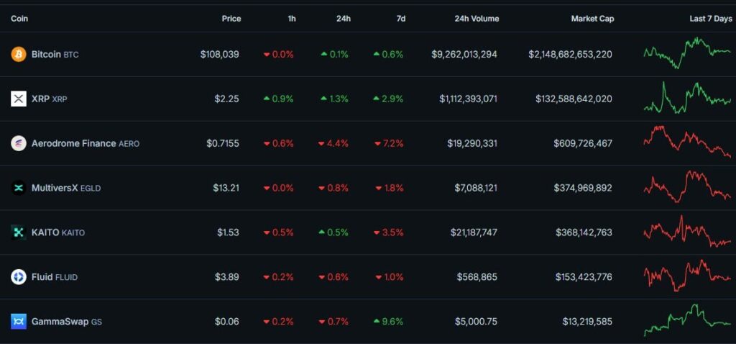Click the KAITO logo icon

[18, 232]
